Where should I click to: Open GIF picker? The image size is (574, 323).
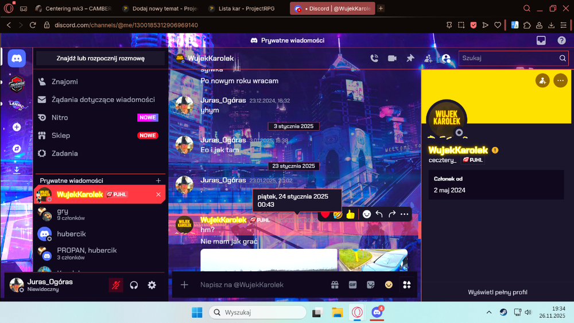(x=352, y=285)
